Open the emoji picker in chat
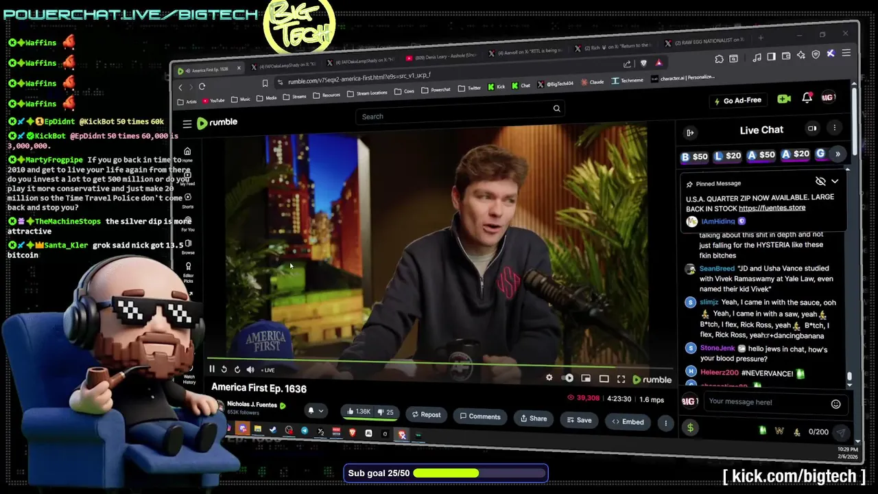Image resolution: width=878 pixels, height=494 pixels. tap(835, 404)
